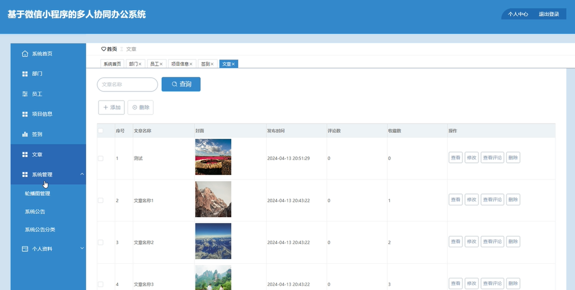575x290 pixels.
Task: Expand the 个人资料 menu chevron
Action: coord(82,248)
